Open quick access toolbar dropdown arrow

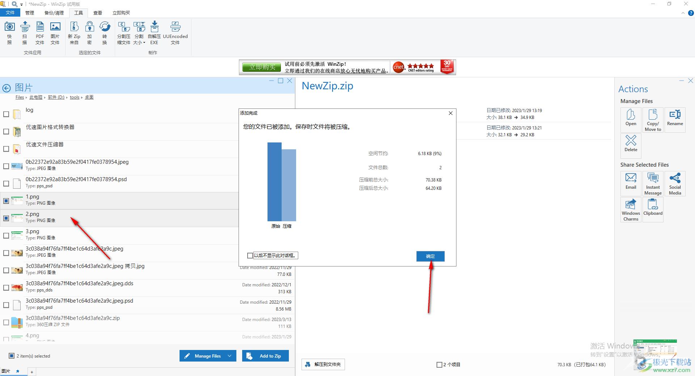point(21,4)
